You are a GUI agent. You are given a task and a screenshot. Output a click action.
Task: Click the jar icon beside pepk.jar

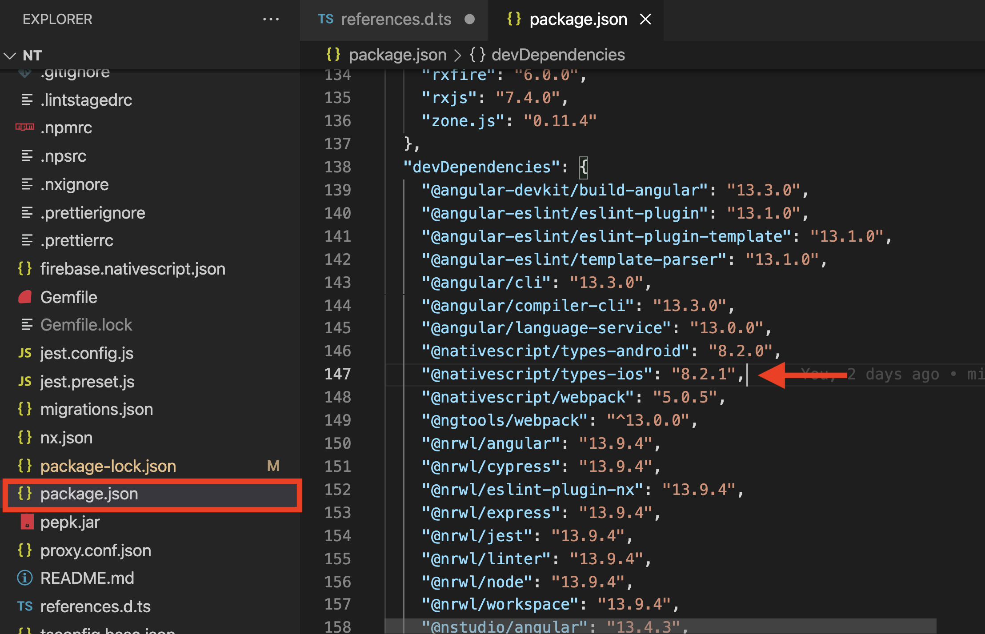click(x=27, y=522)
